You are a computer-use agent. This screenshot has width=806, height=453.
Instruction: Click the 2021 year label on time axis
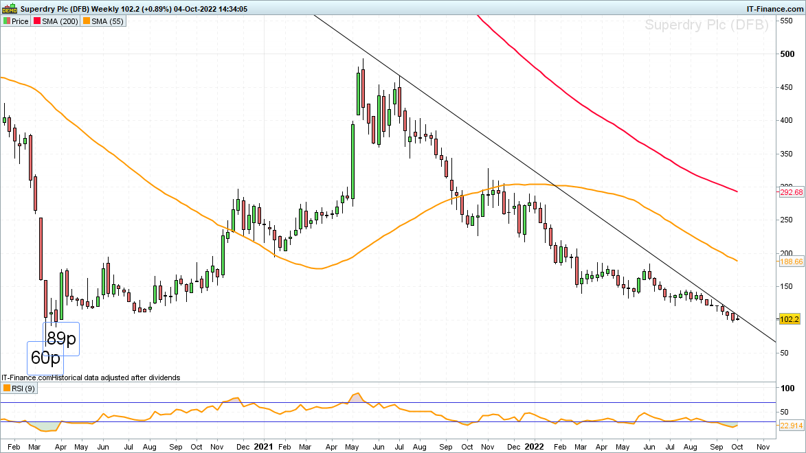pos(263,446)
